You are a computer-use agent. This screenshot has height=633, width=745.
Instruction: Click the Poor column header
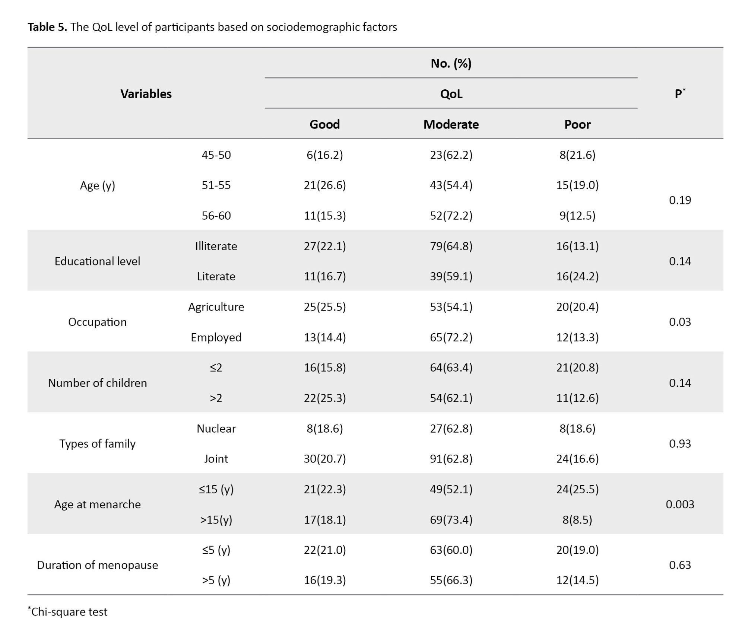tap(577, 124)
